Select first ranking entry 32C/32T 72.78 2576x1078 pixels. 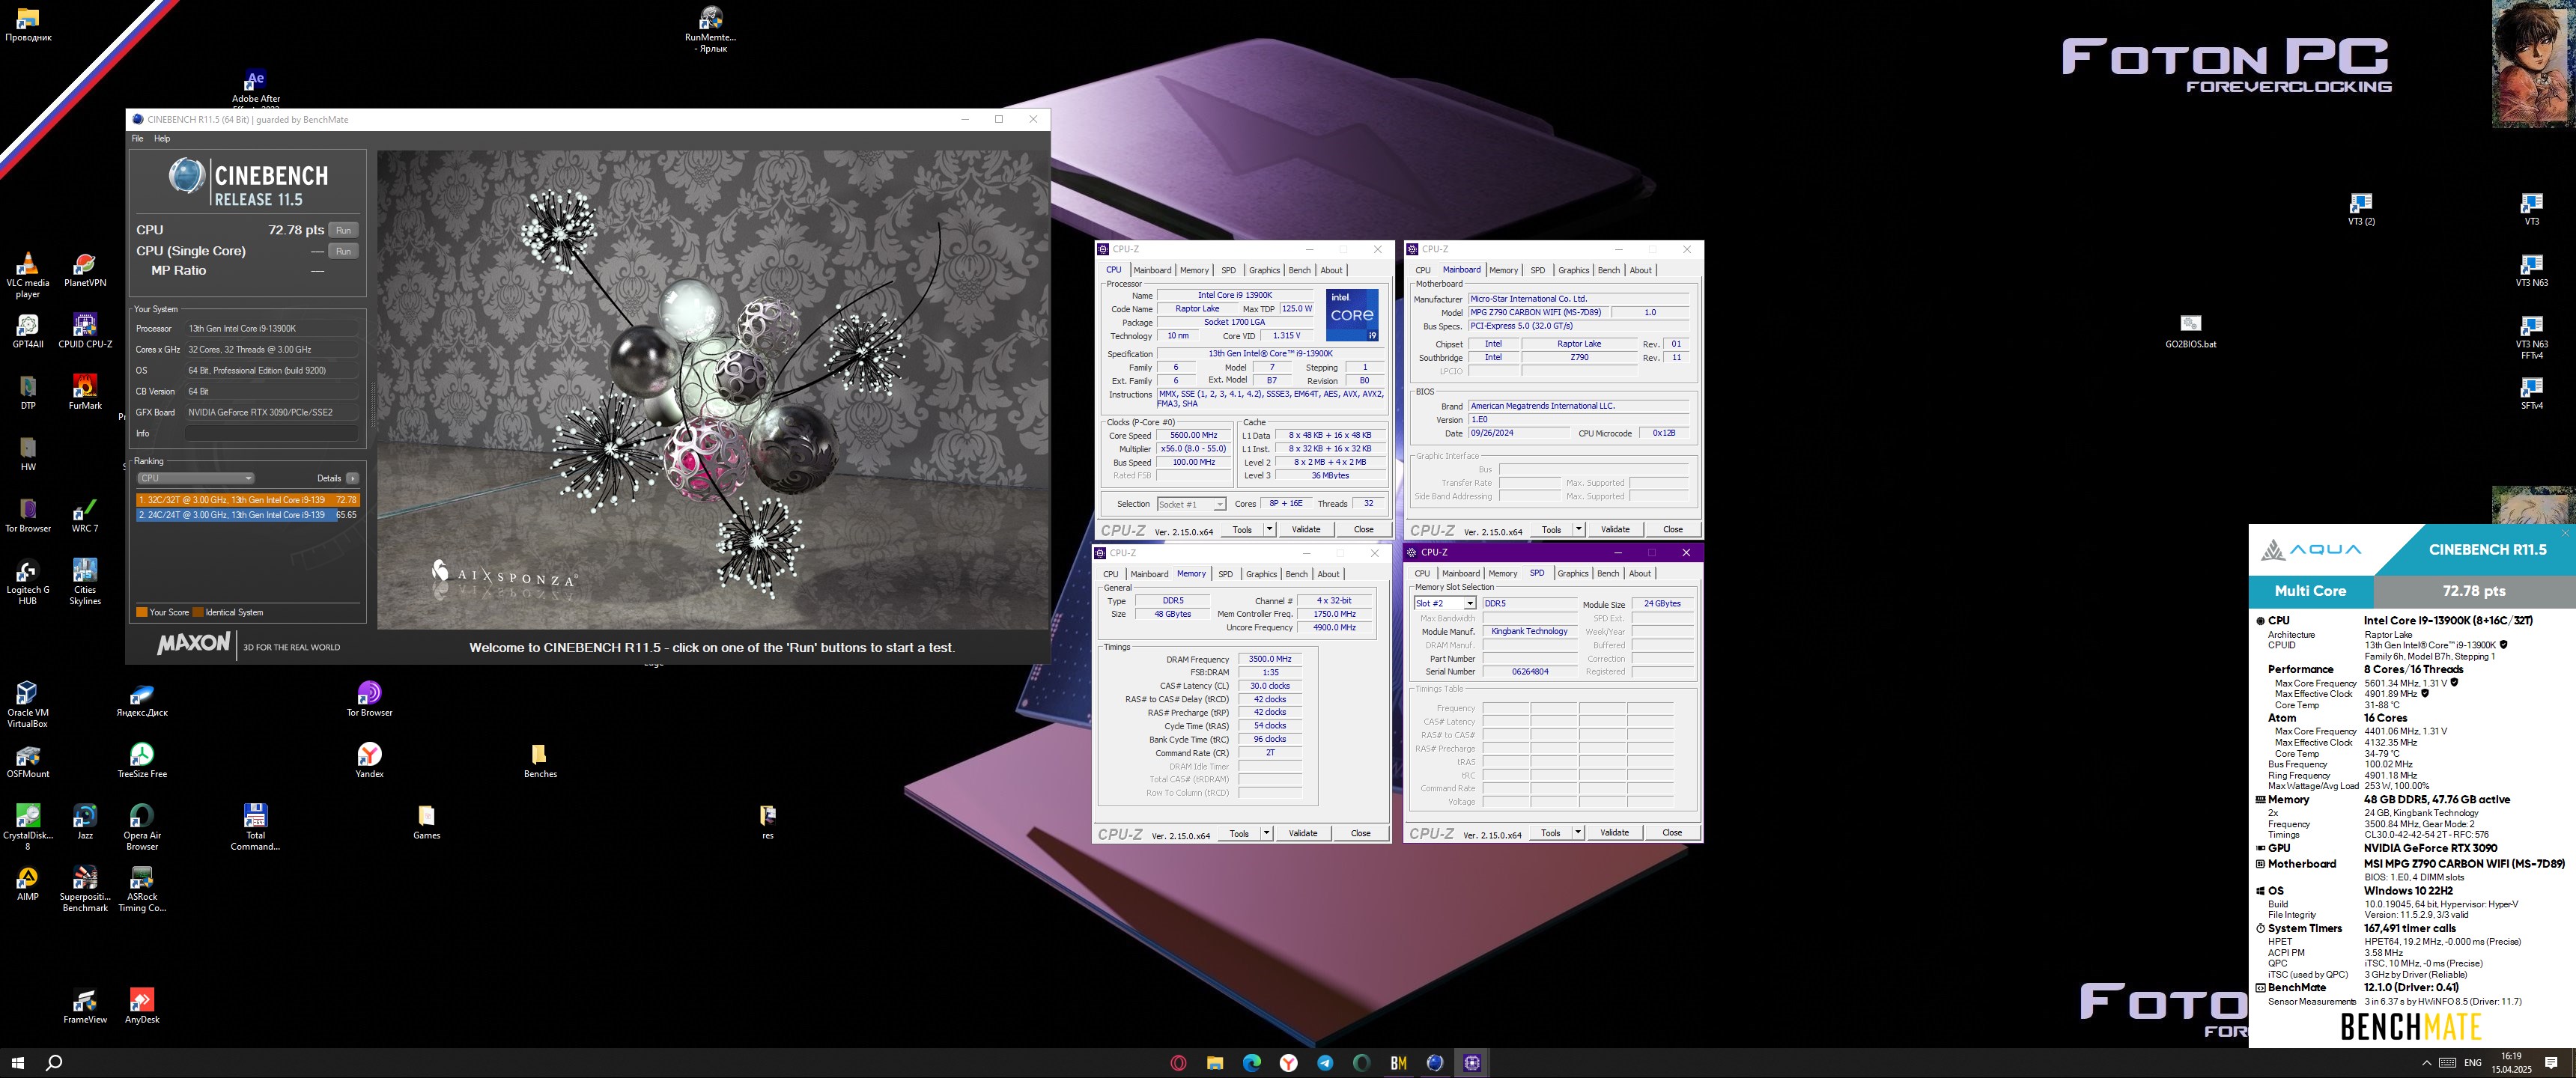click(247, 500)
